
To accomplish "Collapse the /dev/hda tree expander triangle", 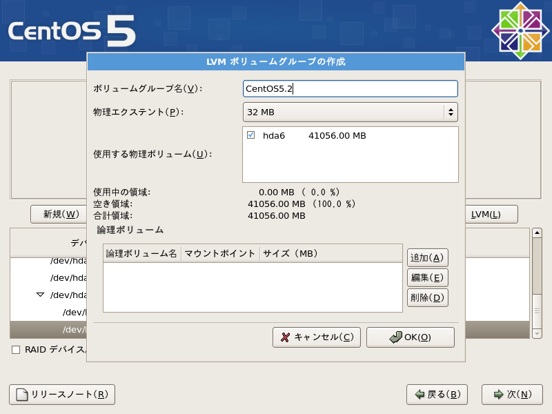I will point(41,295).
